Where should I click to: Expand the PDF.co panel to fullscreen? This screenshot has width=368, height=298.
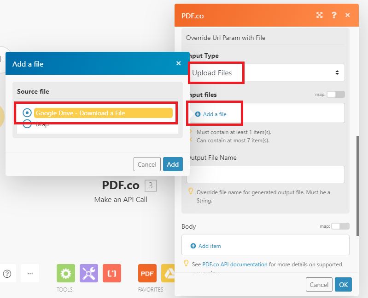[x=320, y=15]
